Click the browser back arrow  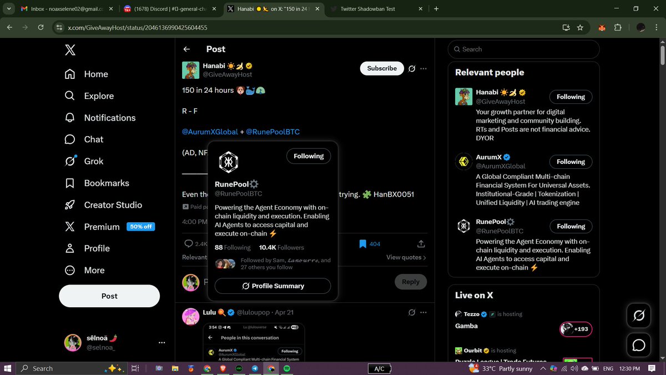(9, 27)
